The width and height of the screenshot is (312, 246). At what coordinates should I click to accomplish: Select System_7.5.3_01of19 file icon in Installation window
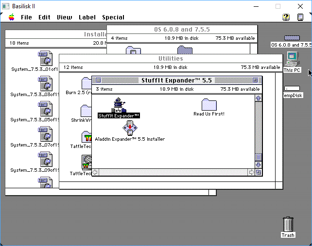(45, 58)
